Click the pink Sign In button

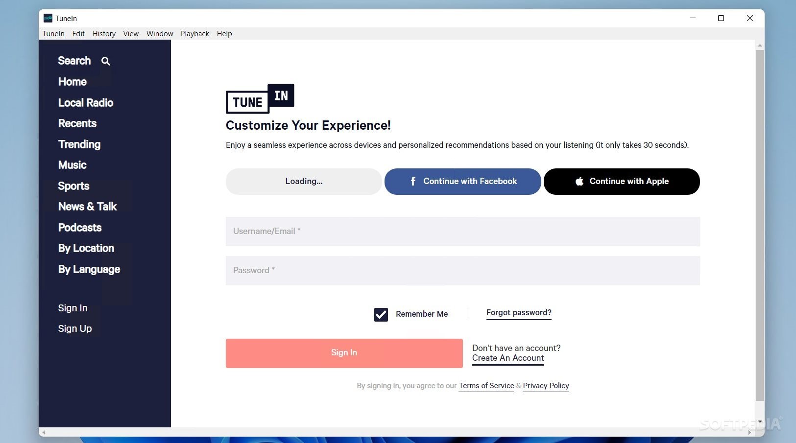coord(344,353)
